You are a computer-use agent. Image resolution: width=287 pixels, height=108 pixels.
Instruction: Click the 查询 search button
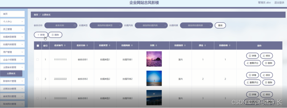coord(220,25)
